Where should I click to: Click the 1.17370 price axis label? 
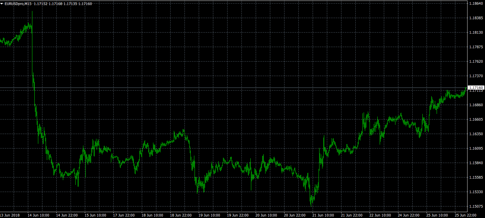(476, 76)
